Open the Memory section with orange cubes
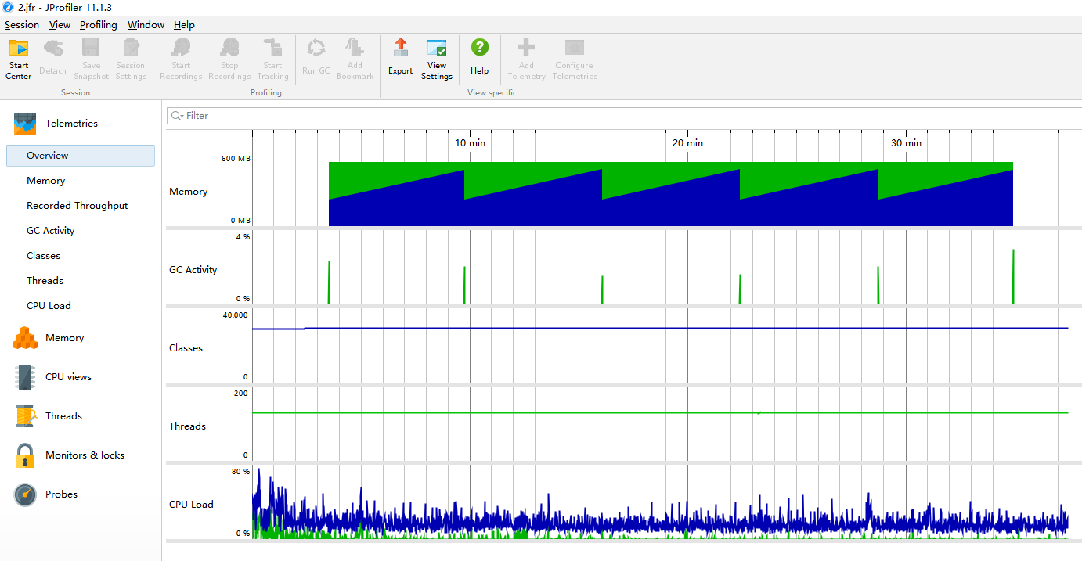The image size is (1082, 561). click(64, 338)
